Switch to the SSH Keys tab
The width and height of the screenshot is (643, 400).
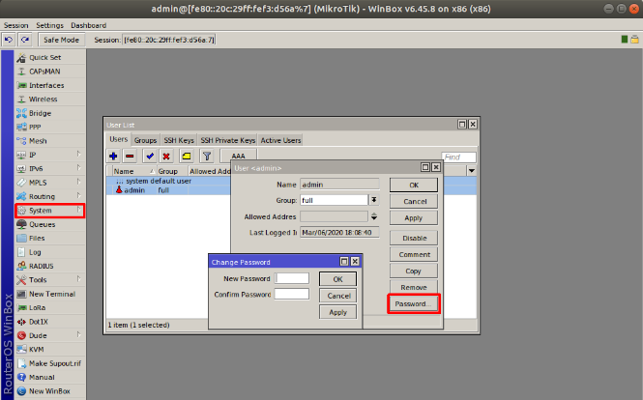point(179,140)
